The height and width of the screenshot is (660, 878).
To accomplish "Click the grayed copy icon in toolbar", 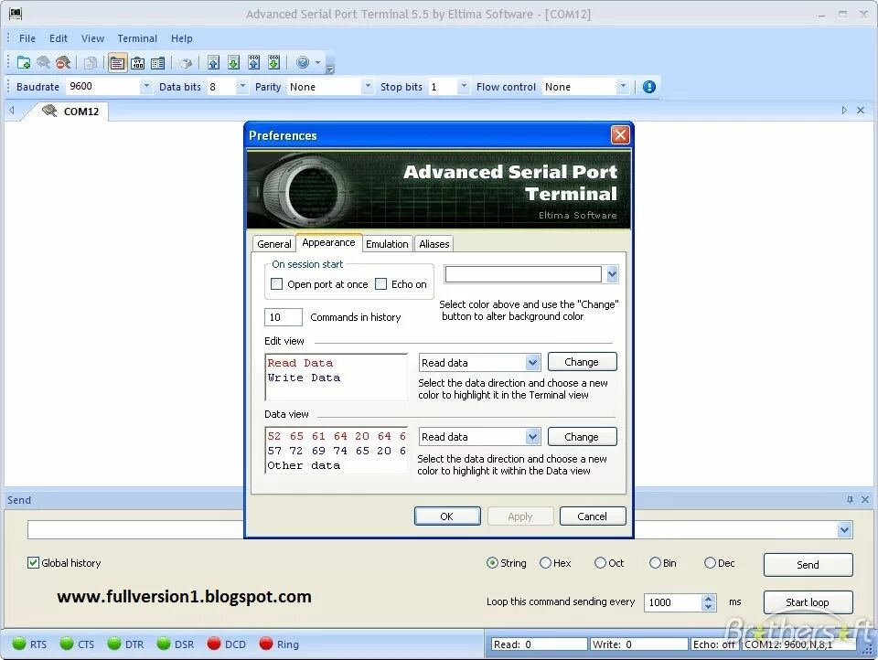I will pyautogui.click(x=91, y=63).
